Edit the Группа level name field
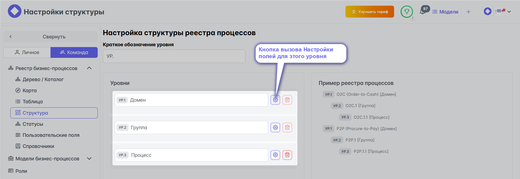The width and height of the screenshot is (520, 179). (x=191, y=128)
